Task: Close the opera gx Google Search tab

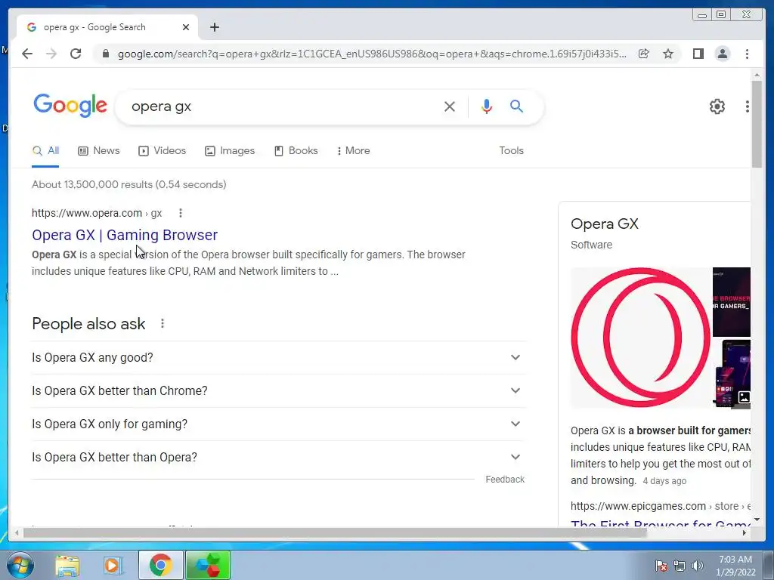Action: click(186, 27)
